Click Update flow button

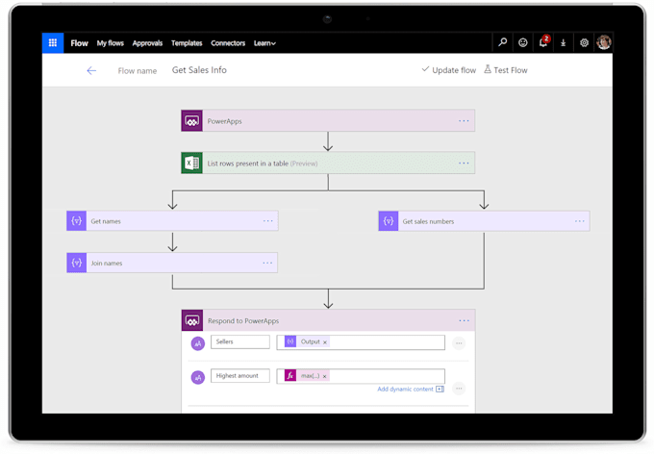pyautogui.click(x=448, y=70)
